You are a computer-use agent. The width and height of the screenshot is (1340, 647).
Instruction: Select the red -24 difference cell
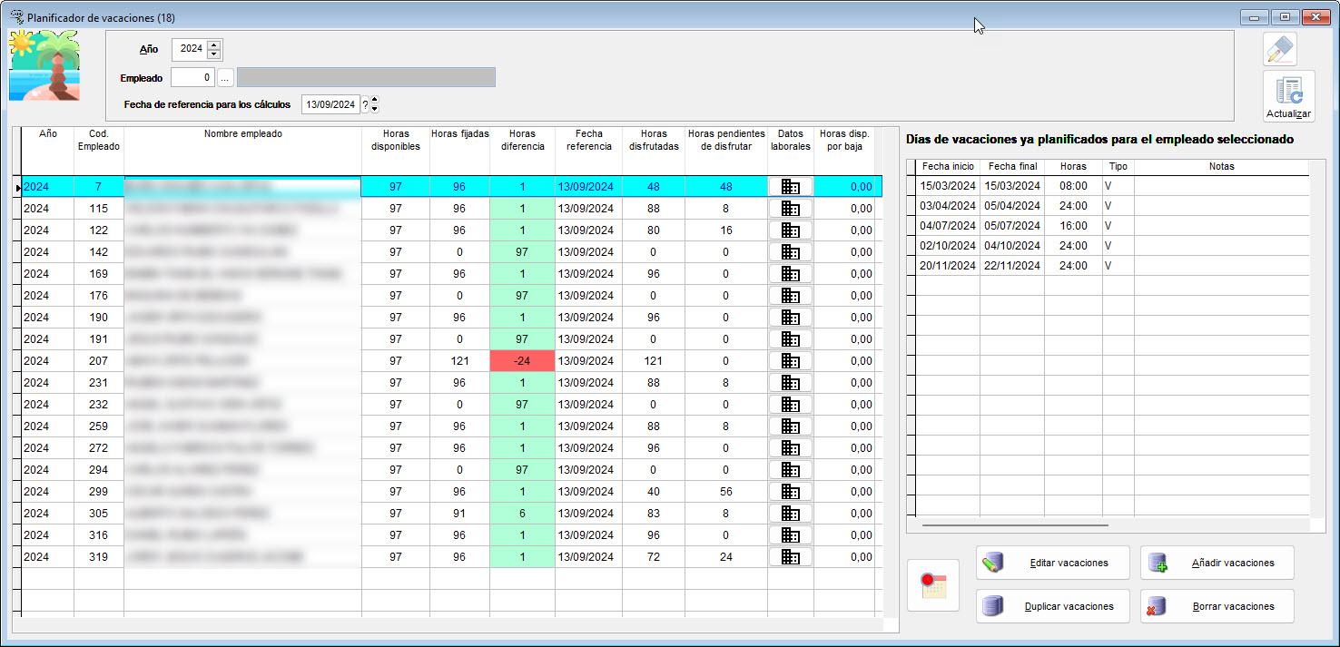[x=522, y=361]
